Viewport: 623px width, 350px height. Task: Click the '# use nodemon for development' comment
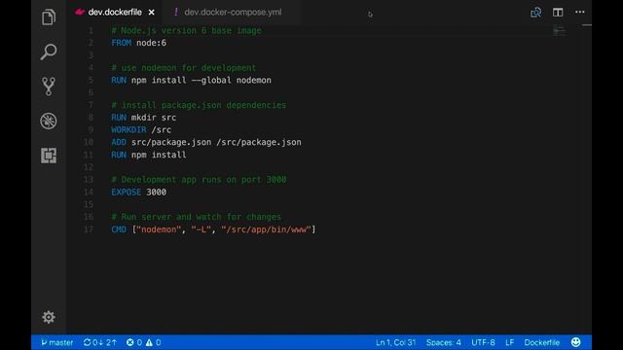(x=184, y=68)
